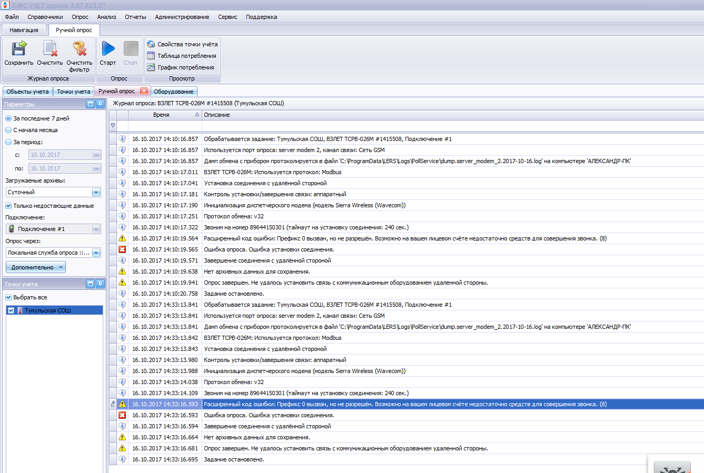Viewport: 704px width, 473px height.
Task: Close the Ручной опрос tab with red X
Action: (x=144, y=91)
